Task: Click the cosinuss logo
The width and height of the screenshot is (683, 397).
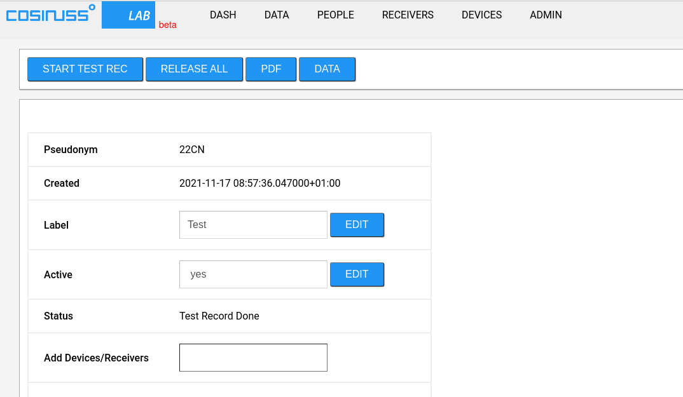Action: [x=51, y=15]
